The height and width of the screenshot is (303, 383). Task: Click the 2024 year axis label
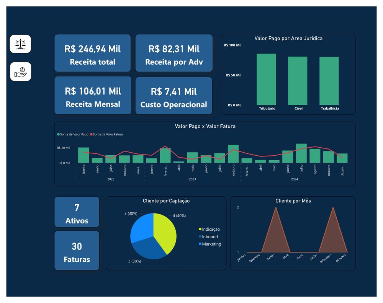294,179
